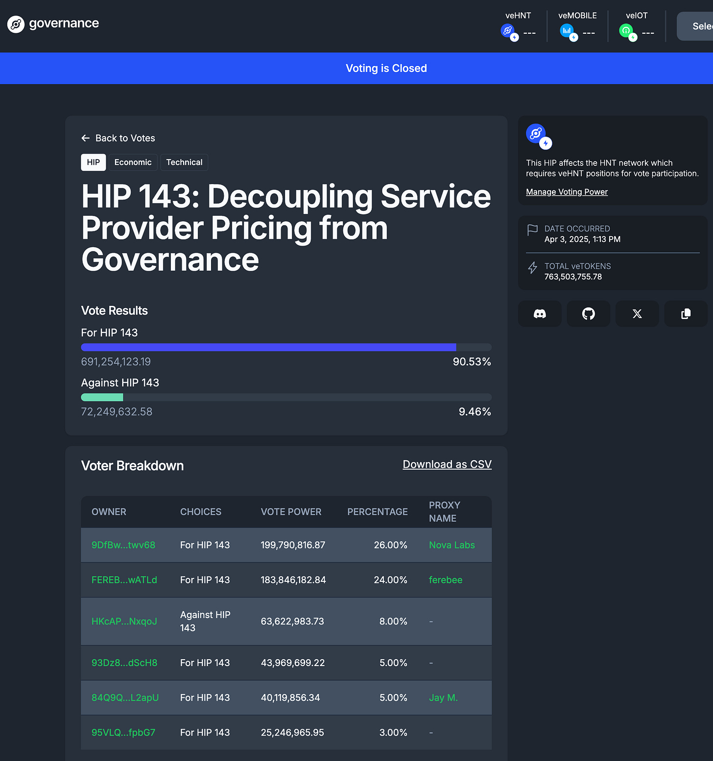Click the Against HIP 143 progress bar
713x761 pixels.
click(286, 397)
